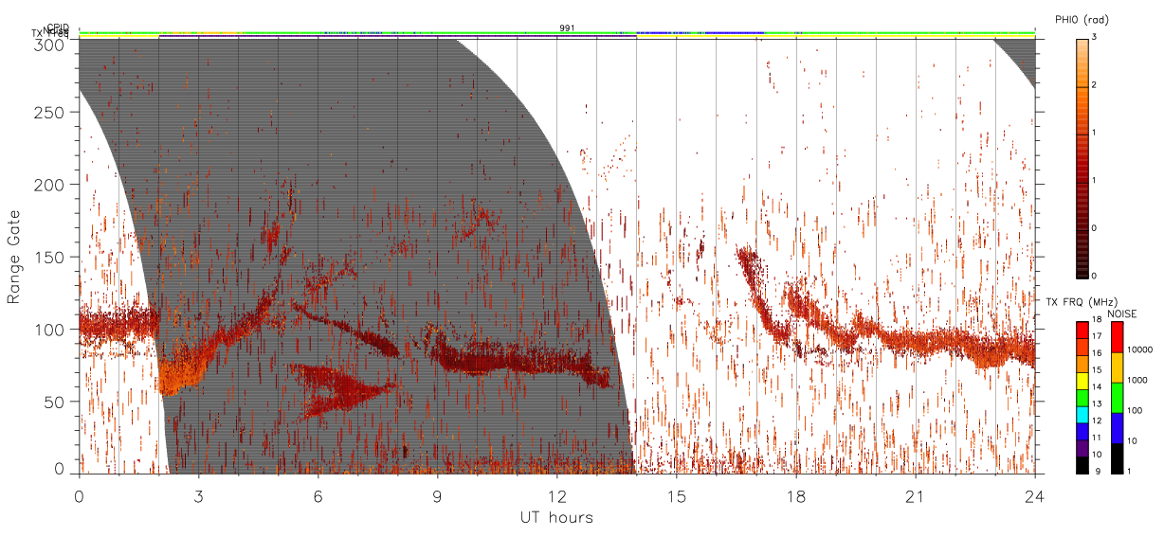Click the "13" label in the TX FRQ legend
1164x537 pixels.
tap(1097, 403)
